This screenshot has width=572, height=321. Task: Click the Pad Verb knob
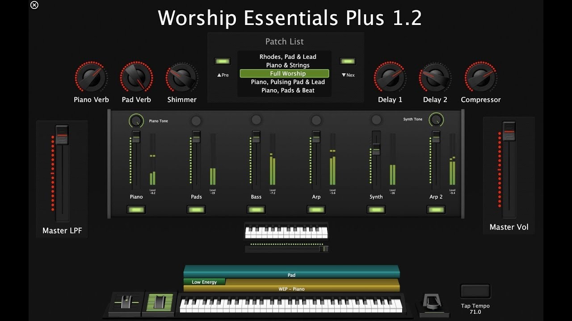point(136,78)
